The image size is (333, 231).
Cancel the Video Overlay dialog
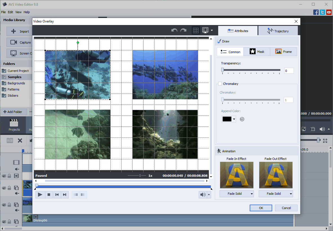pos(286,208)
